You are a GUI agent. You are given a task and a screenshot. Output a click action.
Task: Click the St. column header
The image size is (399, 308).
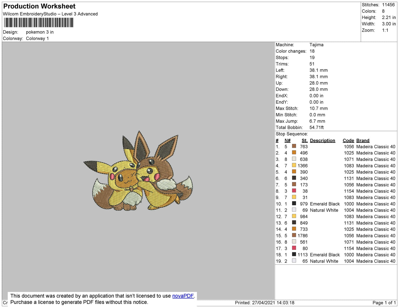point(305,141)
